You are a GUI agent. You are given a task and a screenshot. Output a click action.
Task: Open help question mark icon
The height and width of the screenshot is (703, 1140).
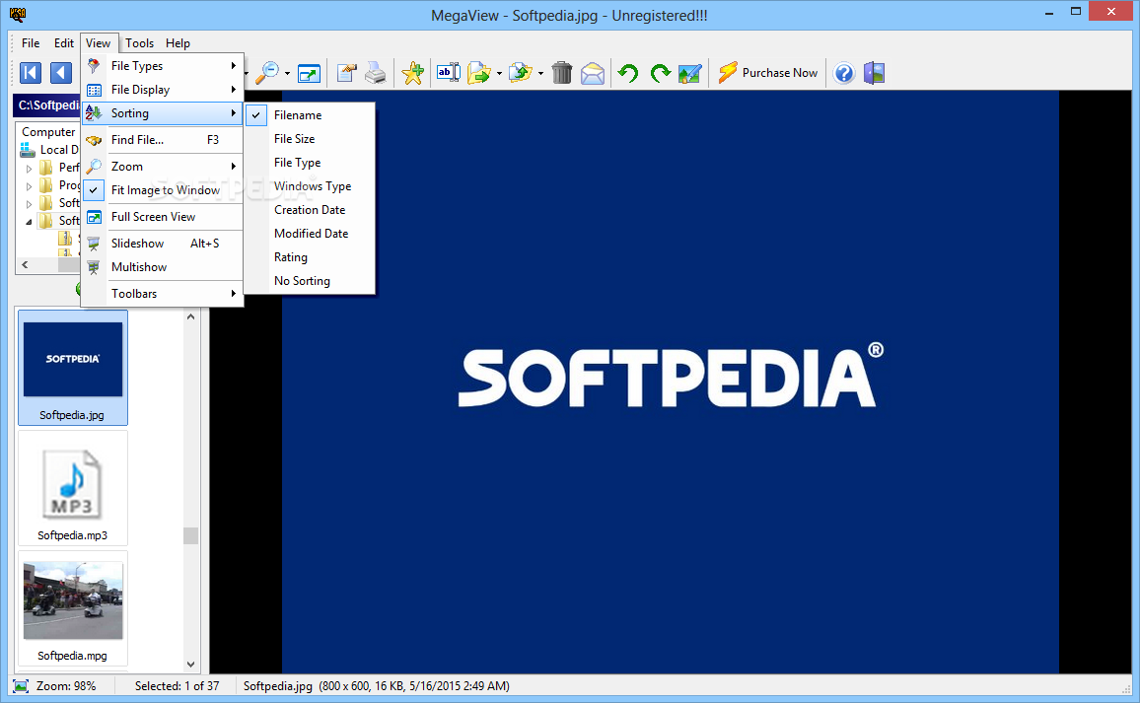pyautogui.click(x=843, y=73)
